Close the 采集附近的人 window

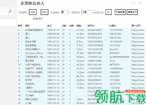(140, 3)
